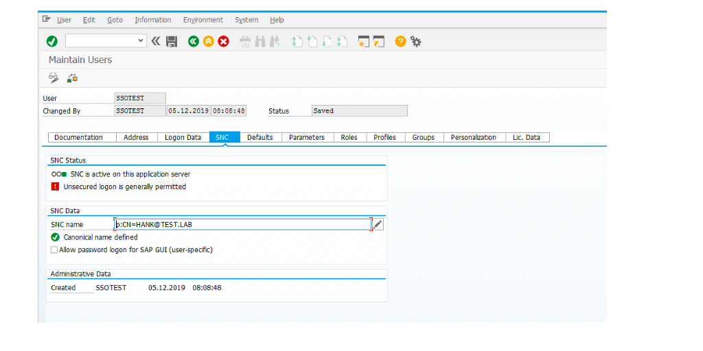
Task: Open the Help menu
Action: [x=277, y=20]
